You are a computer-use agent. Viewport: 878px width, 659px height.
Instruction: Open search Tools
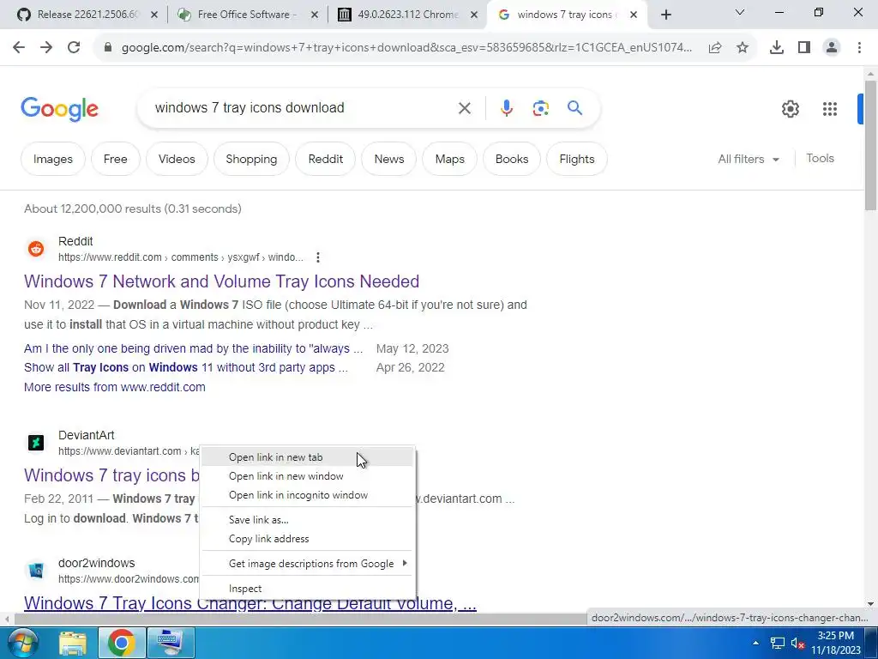point(821,159)
